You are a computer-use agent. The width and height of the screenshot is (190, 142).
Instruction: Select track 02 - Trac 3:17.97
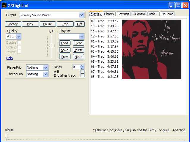pyautogui.click(x=105, y=46)
